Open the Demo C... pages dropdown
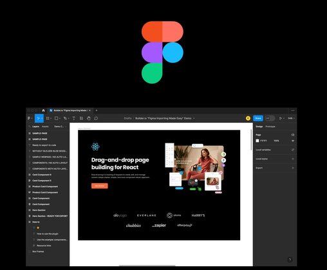This screenshot has width=327, height=270. point(60,127)
